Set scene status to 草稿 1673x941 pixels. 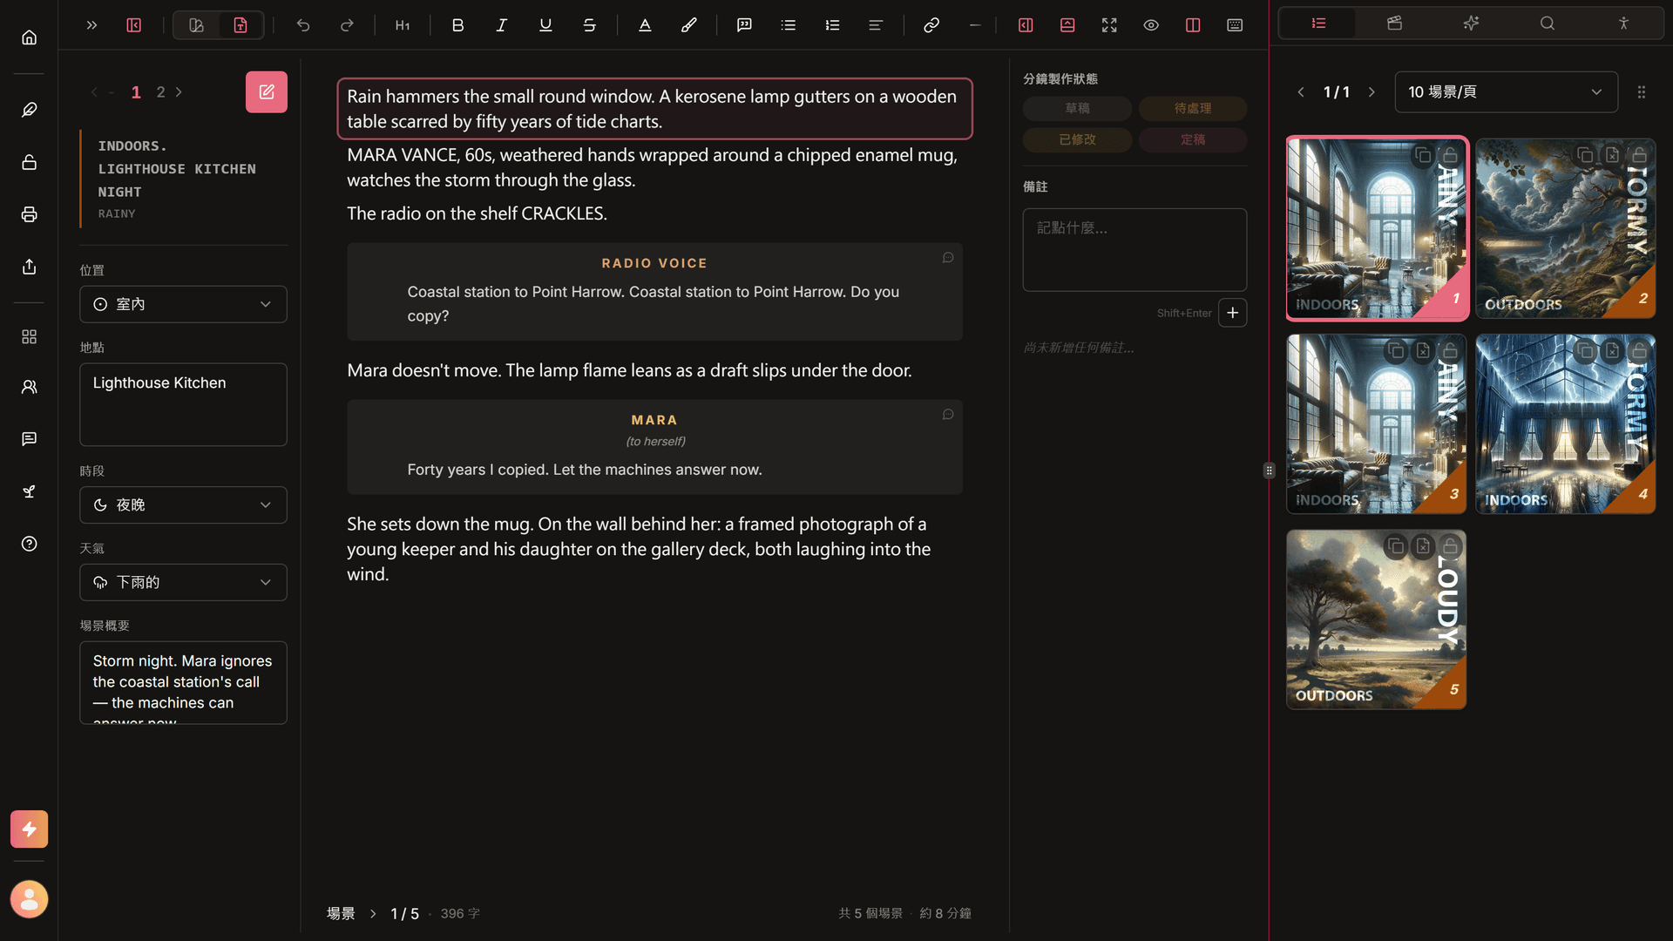click(x=1077, y=108)
